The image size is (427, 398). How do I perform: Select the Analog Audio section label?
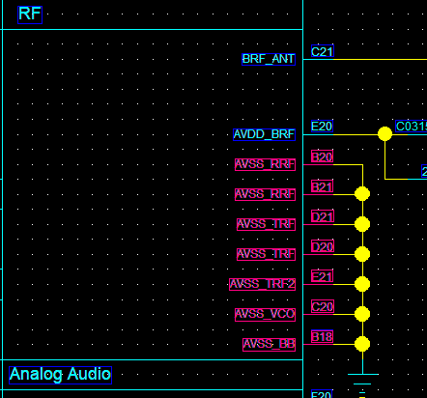[60, 375]
